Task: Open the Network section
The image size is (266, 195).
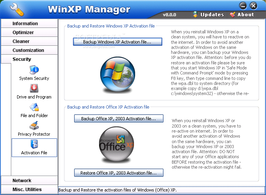Action: [x=30, y=180]
